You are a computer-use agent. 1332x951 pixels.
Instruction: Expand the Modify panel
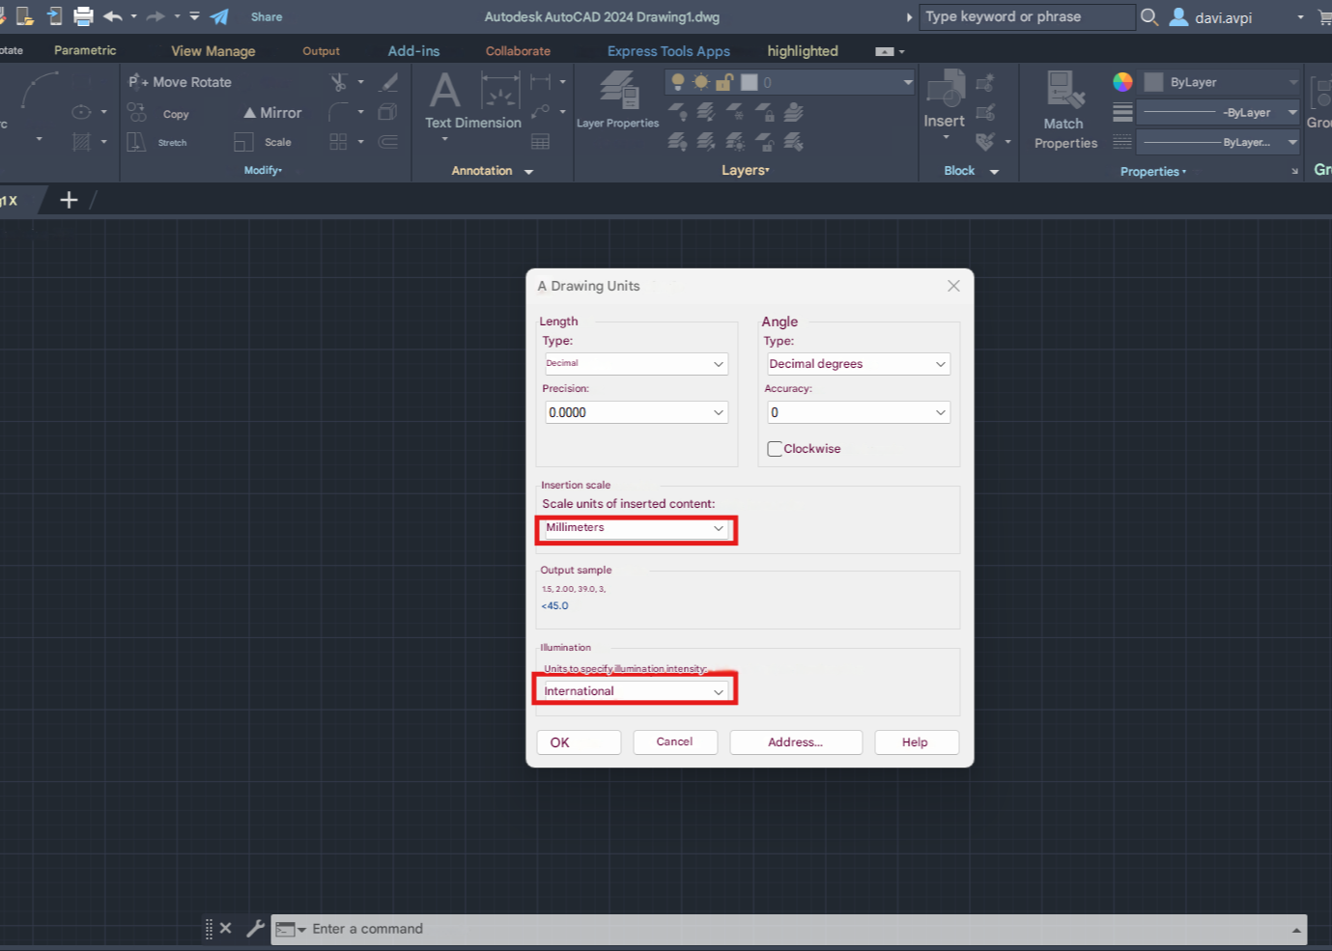point(263,171)
